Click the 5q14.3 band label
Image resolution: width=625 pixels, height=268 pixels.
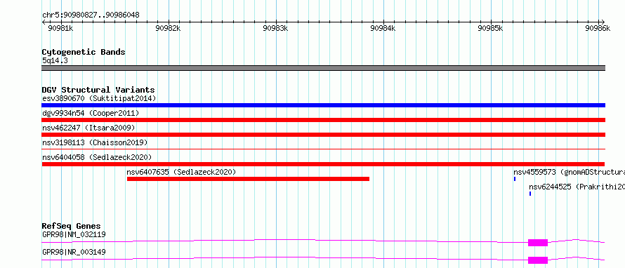[x=55, y=61]
